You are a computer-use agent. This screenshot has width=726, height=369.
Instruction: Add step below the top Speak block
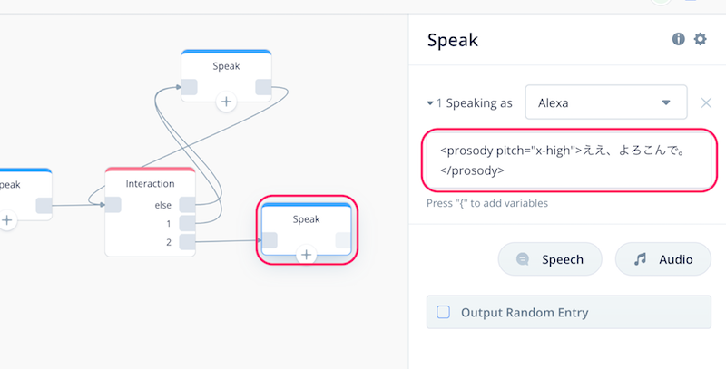[226, 102]
